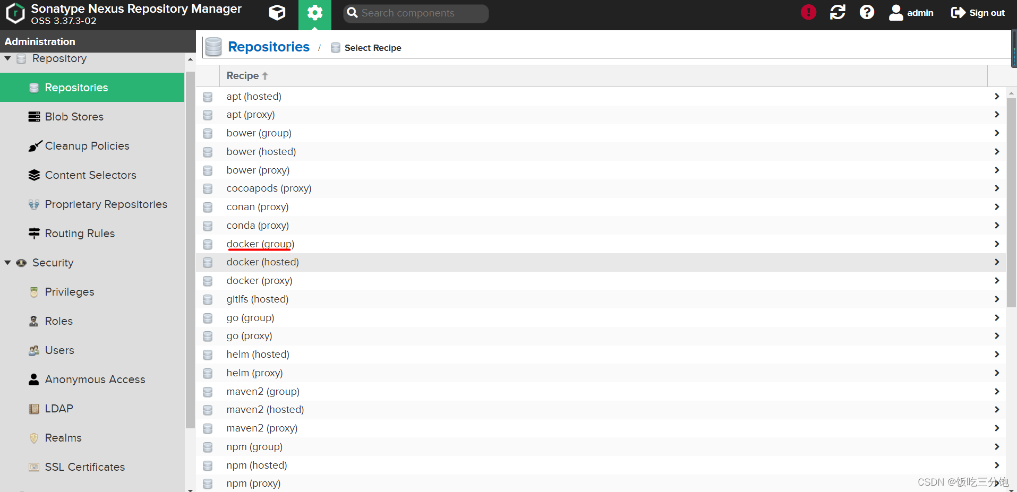Select conda (proxy) recipe
This screenshot has height=492, width=1017.
pos(601,226)
